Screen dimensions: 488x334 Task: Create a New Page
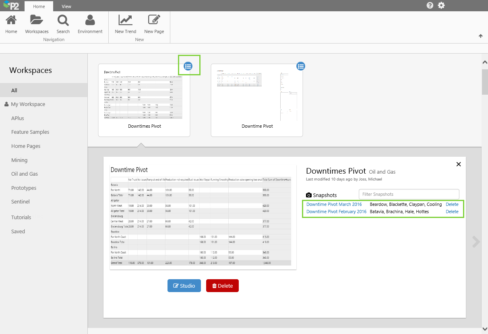pos(154,21)
